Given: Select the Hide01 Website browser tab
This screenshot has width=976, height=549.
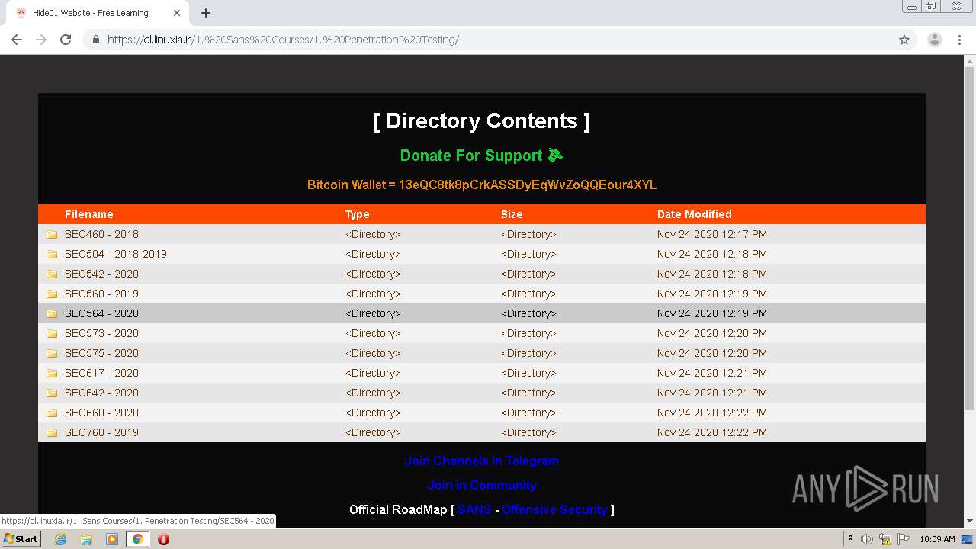Looking at the screenshot, I should point(99,13).
